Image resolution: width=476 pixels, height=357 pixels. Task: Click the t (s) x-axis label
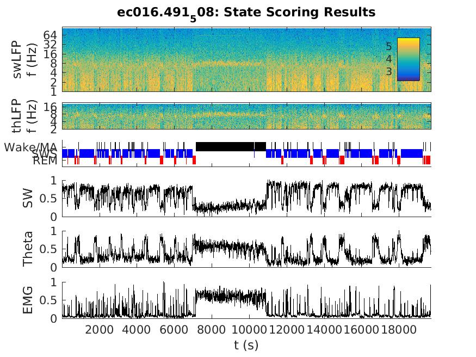coord(246,344)
